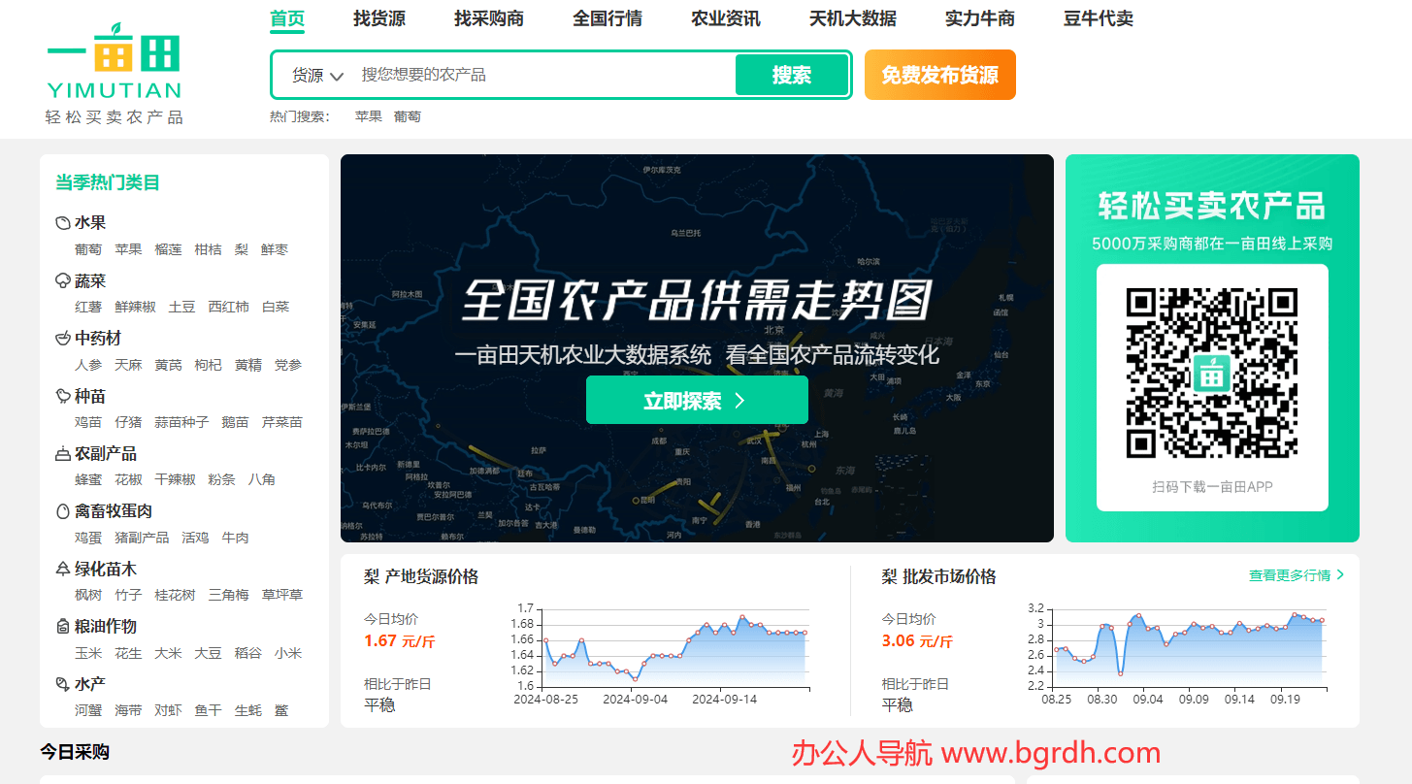Click the seedling icon beside 种苗

[63, 396]
